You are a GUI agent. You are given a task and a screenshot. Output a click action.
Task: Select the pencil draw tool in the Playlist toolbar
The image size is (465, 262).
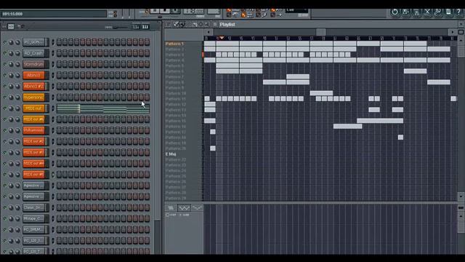coord(176,24)
